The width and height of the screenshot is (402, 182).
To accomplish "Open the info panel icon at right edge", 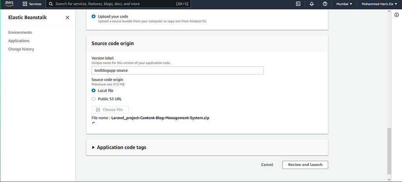I will pyautogui.click(x=397, y=15).
